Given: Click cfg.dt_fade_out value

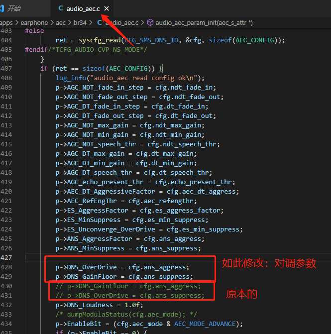Looking at the screenshot, I should pyautogui.click(x=184, y=116).
